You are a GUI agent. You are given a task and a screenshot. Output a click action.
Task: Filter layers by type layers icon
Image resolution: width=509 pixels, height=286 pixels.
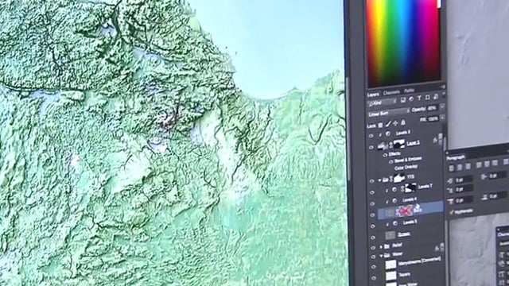tap(419, 98)
